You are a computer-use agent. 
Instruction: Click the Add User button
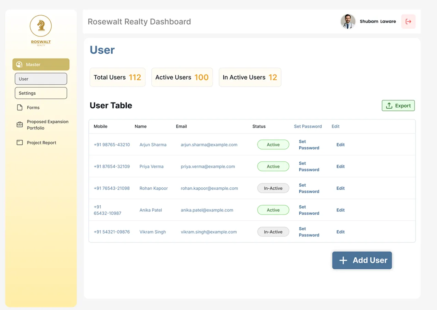(x=362, y=260)
